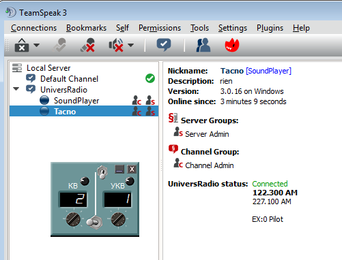Click the Connected status text
Image resolution: width=342 pixels, height=260 pixels.
click(x=270, y=184)
